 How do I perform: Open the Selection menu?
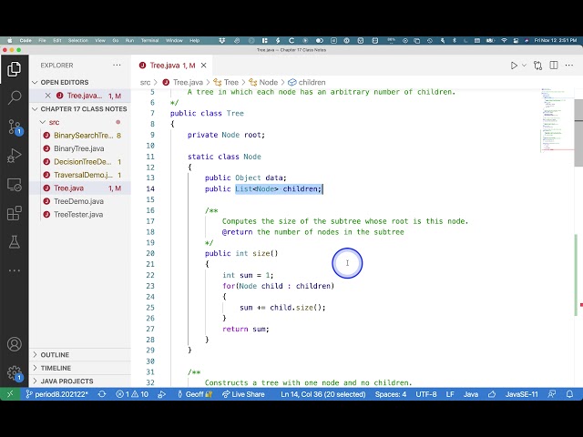coord(78,40)
